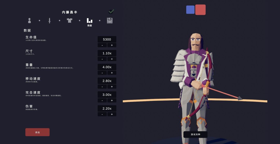Increase 攻击速度 with the plus button
This screenshot has height=144, width=280.
pyautogui.click(x=112, y=100)
